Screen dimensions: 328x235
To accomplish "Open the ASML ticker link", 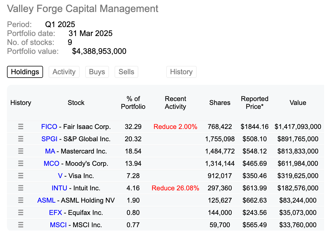I will click(46, 200).
